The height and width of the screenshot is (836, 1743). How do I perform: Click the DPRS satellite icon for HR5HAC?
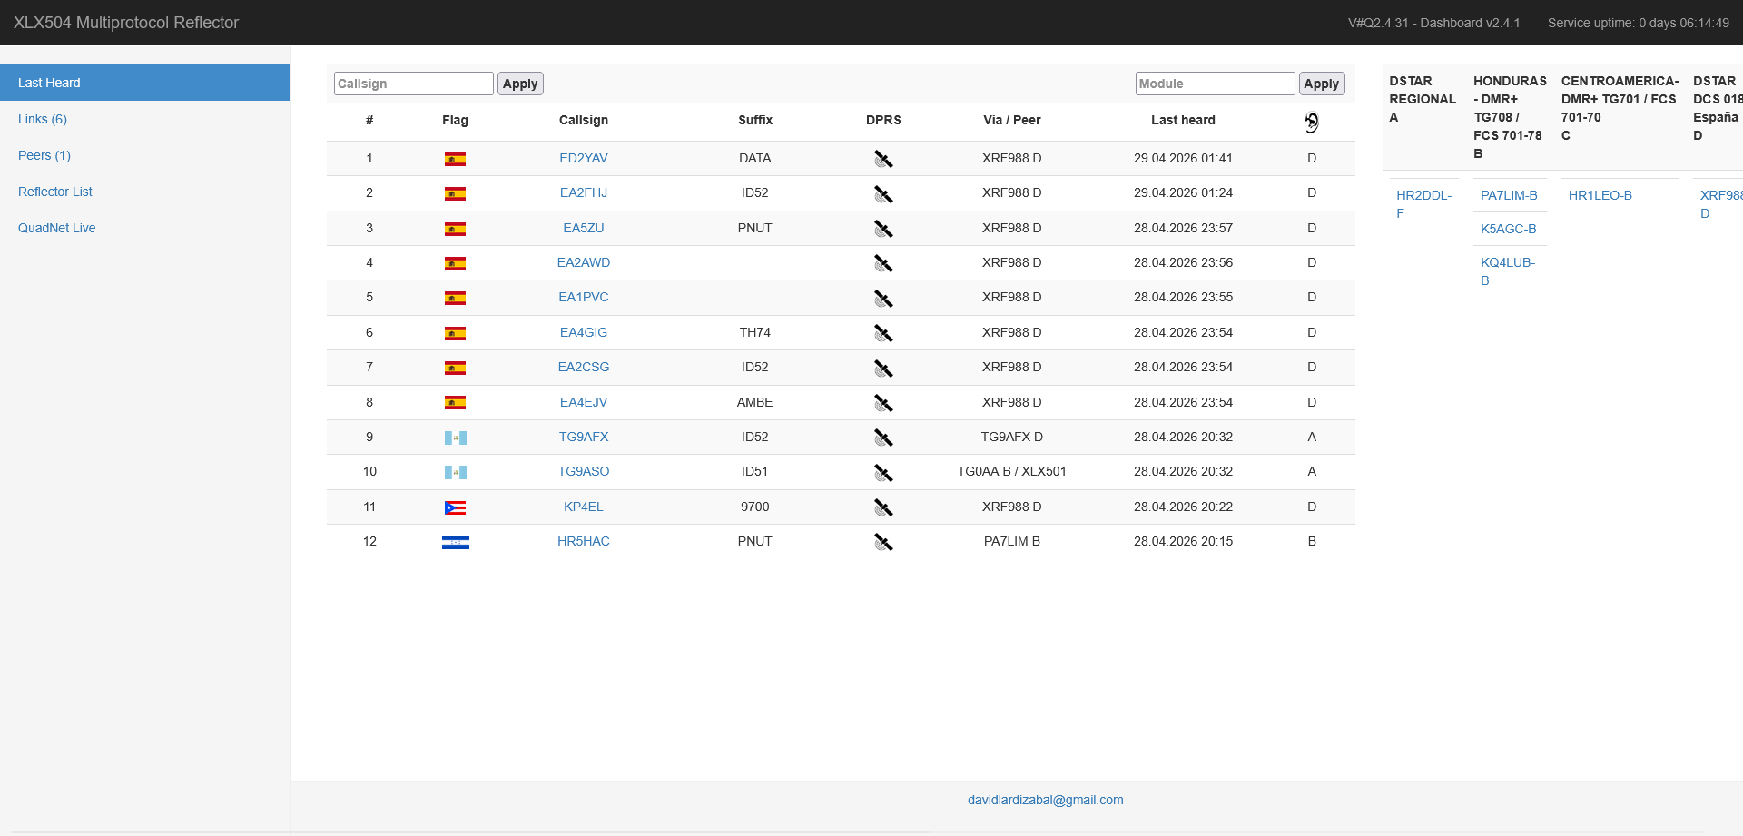tap(883, 542)
